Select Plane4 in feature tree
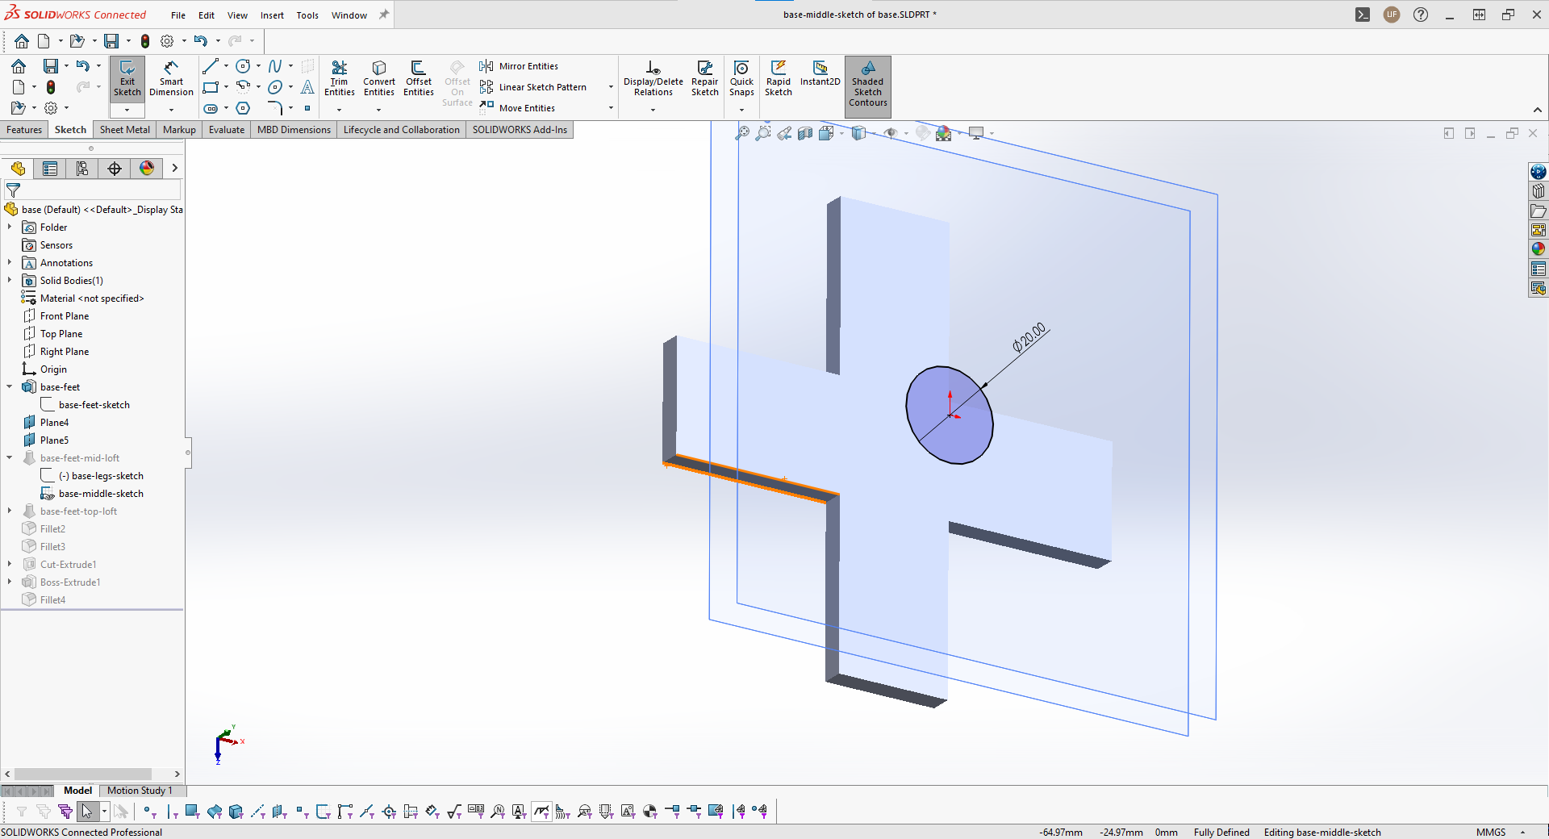Viewport: 1549px width, 839px height. click(54, 423)
